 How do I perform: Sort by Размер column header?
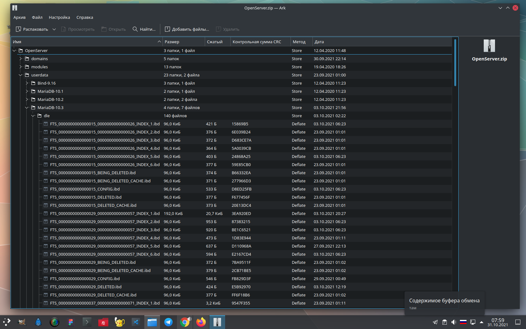pyautogui.click(x=184, y=42)
